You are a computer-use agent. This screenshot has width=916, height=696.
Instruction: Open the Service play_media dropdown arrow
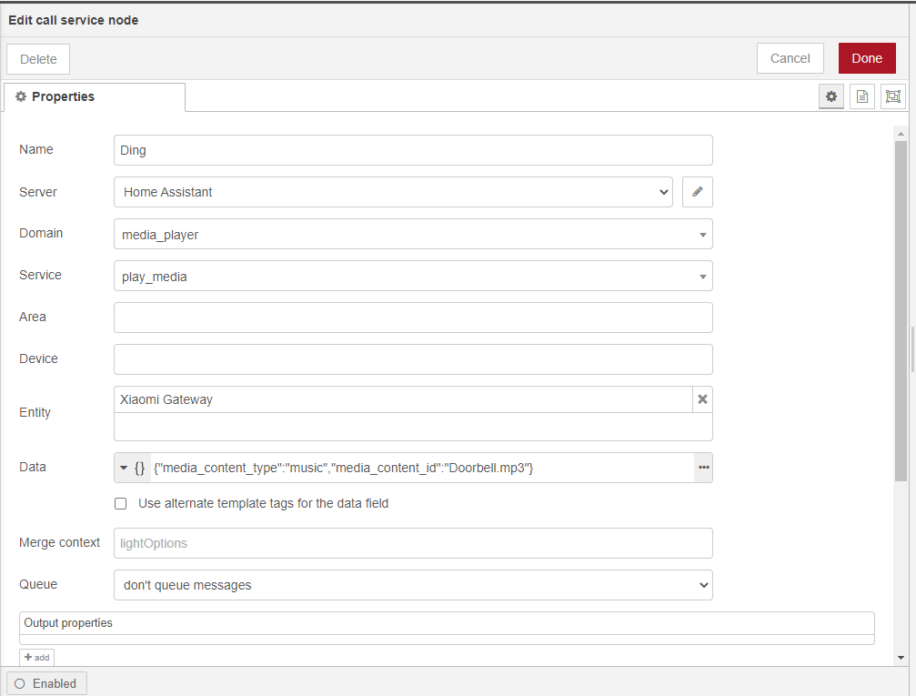[x=703, y=277]
